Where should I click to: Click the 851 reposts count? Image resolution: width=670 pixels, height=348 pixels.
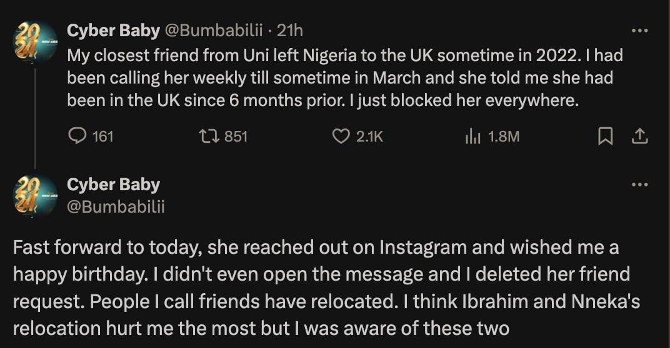pyautogui.click(x=236, y=136)
